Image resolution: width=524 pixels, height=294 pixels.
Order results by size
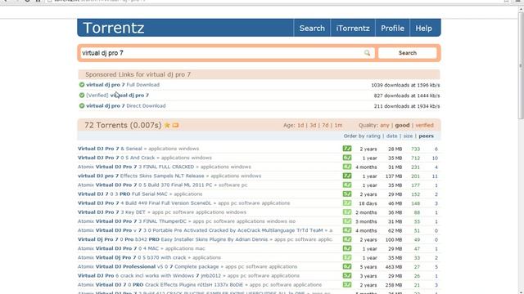(408, 136)
